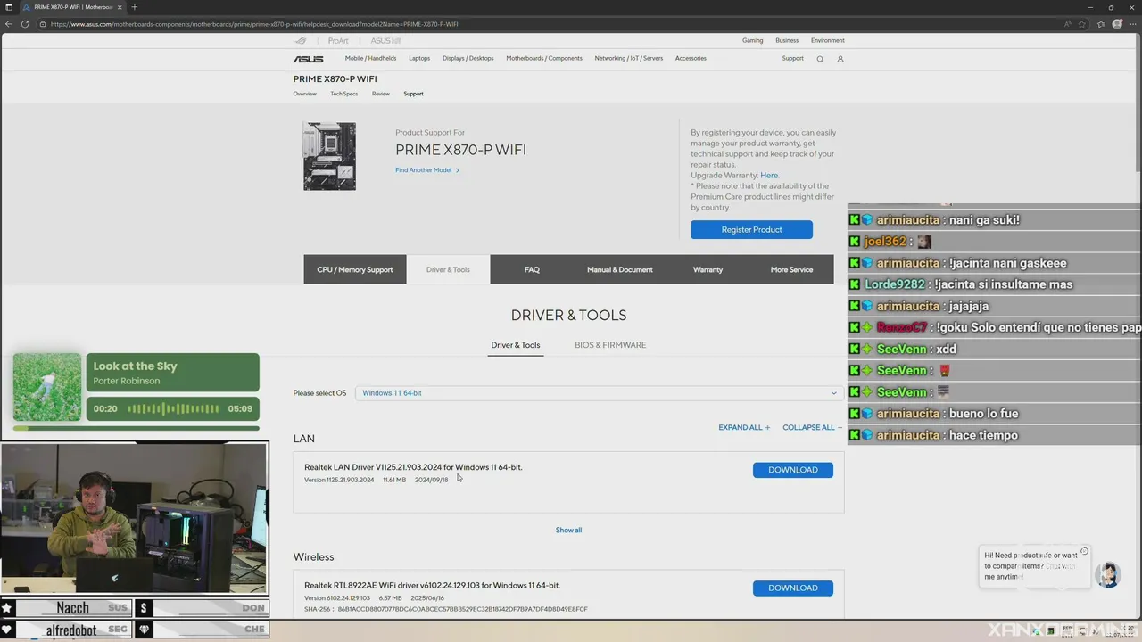Click the browser address bar URL
The height and width of the screenshot is (642, 1142).
click(254, 24)
